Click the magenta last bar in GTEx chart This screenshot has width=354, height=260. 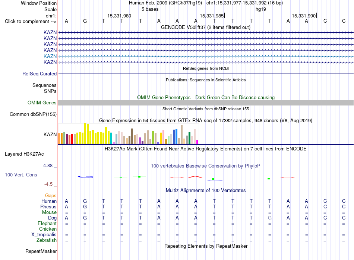[x=197, y=142]
